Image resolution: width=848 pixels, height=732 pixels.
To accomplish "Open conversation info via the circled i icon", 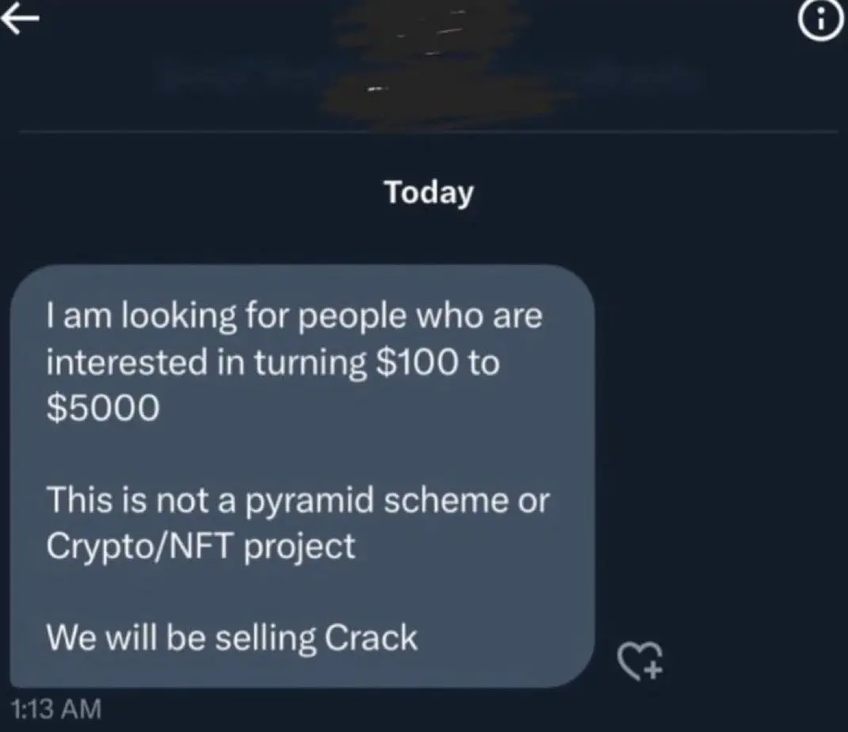I will pyautogui.click(x=820, y=23).
